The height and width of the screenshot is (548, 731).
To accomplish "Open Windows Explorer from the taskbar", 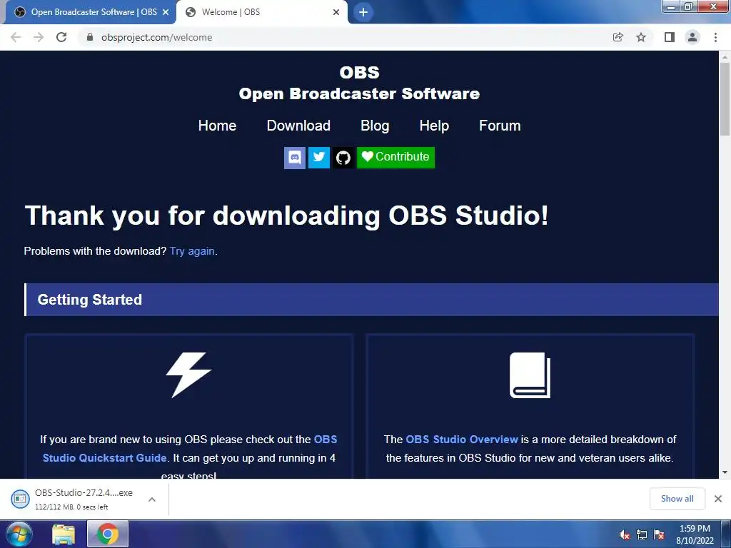I will click(64, 534).
